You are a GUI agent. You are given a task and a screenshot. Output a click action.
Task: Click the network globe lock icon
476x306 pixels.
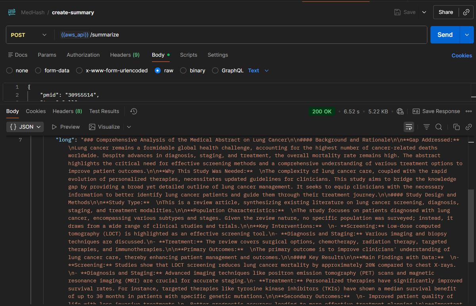tap(400, 112)
